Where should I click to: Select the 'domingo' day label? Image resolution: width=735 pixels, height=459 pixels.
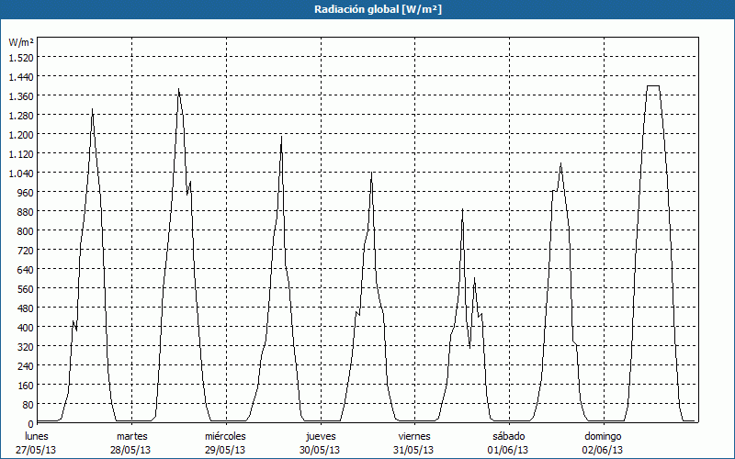click(x=603, y=436)
